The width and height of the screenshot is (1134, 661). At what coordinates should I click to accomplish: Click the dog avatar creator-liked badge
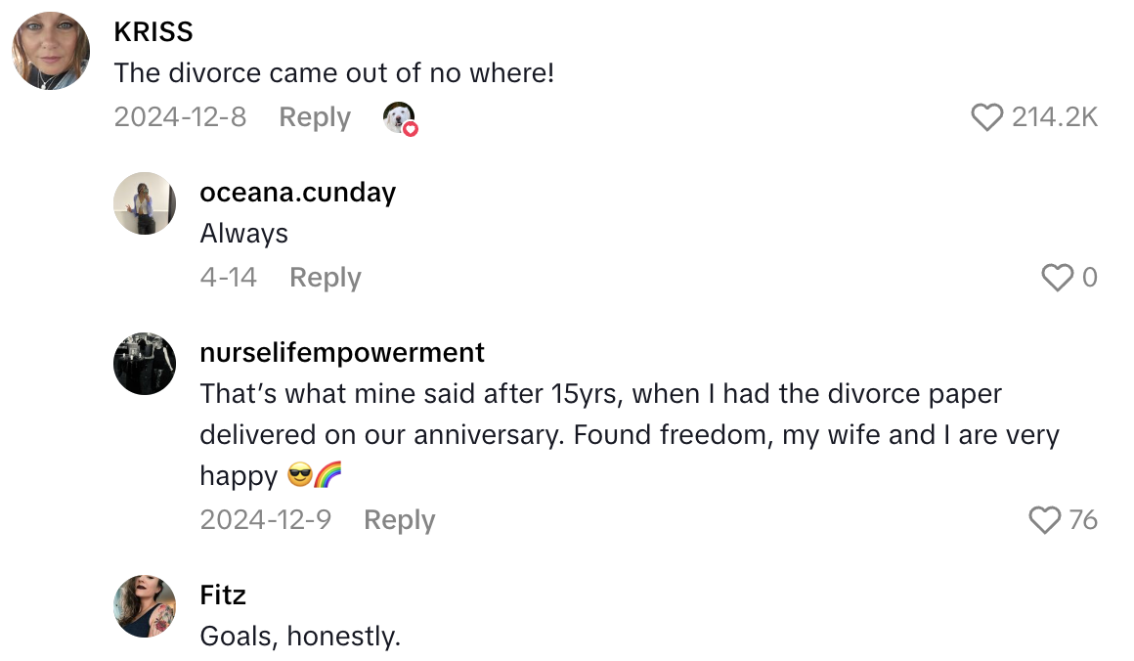pyautogui.click(x=399, y=118)
